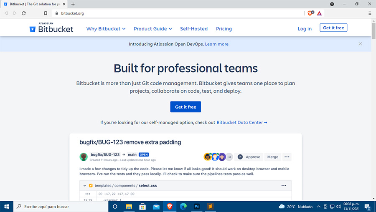Click the volume speaker tray icon
Image resolution: width=376 pixels, height=212 pixels.
[338, 207]
